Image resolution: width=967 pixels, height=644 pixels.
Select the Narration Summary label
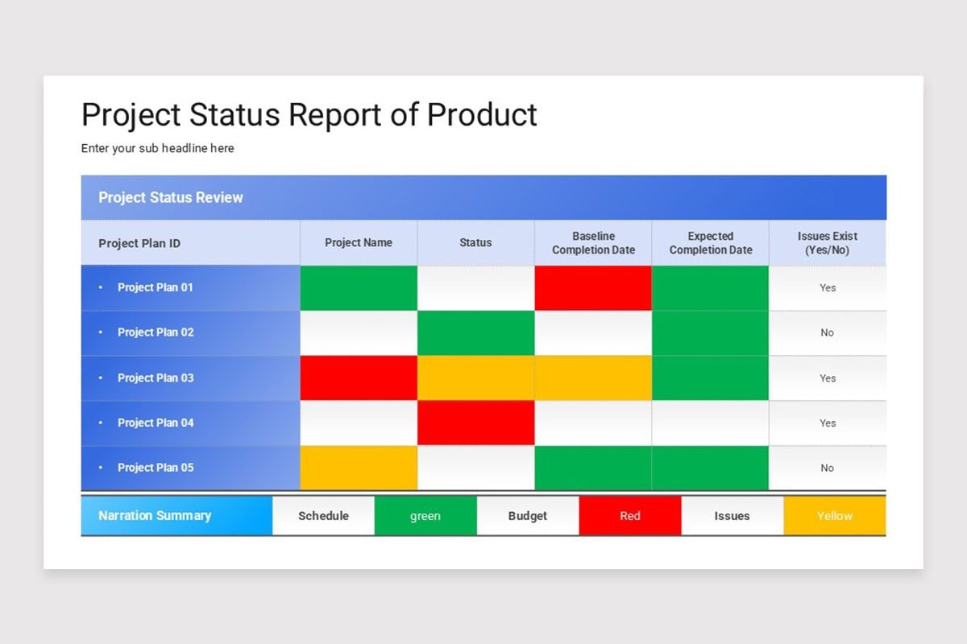pos(155,516)
